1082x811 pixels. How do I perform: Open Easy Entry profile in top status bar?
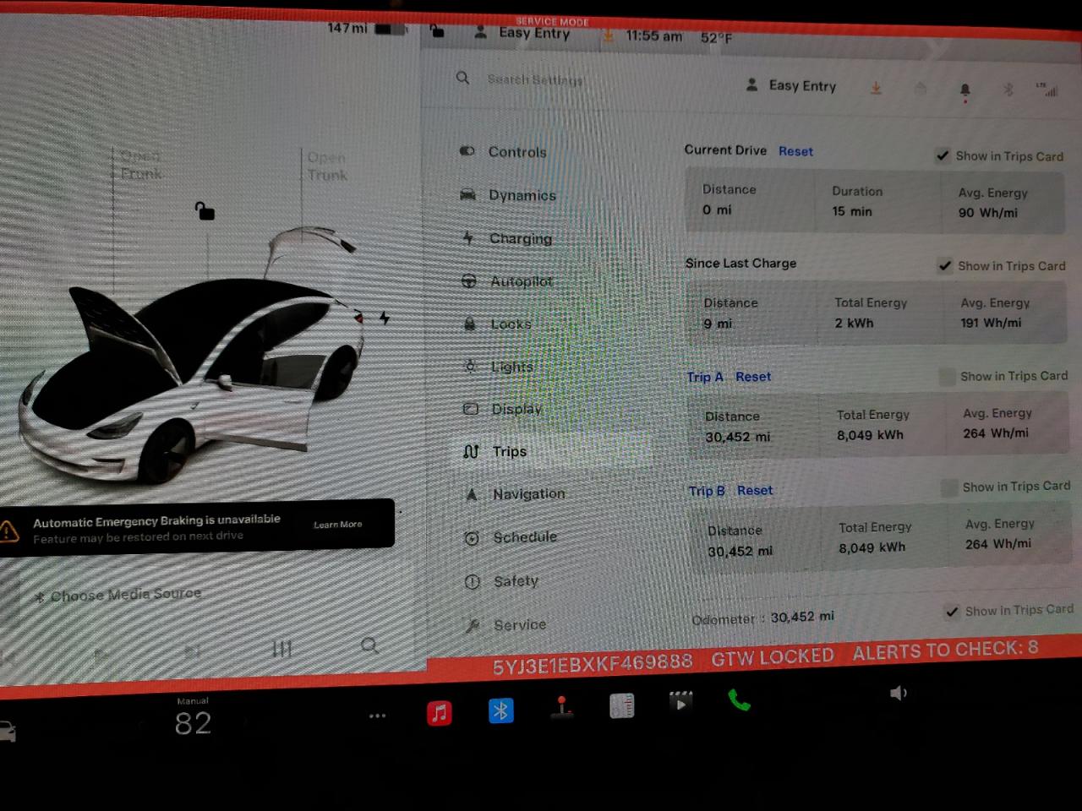(523, 33)
